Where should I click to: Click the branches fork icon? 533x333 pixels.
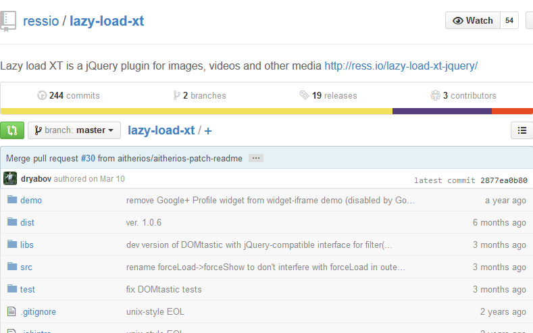[176, 95]
